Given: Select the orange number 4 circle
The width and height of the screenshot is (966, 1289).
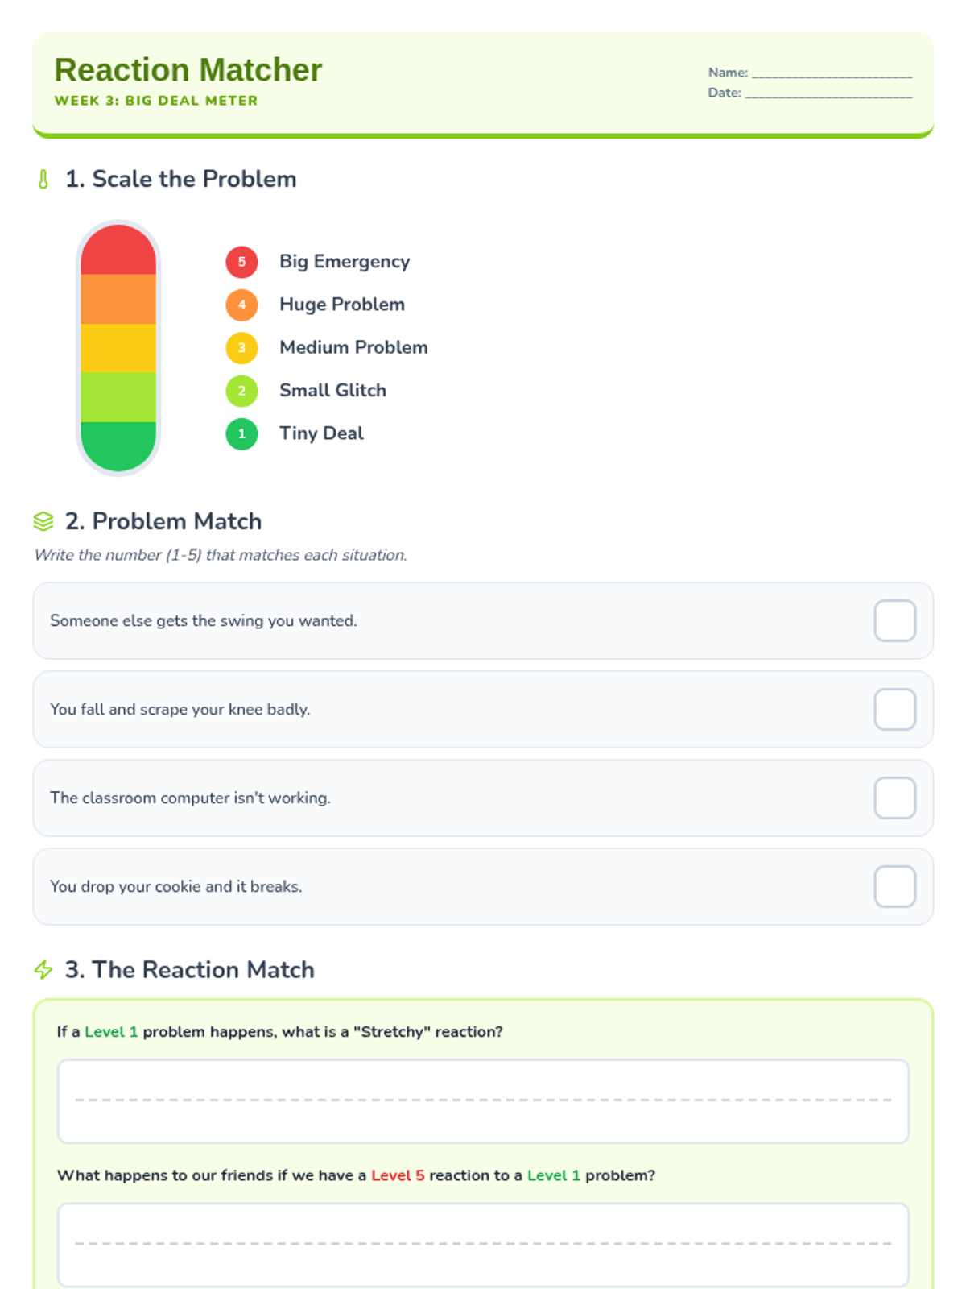Looking at the screenshot, I should tap(242, 305).
